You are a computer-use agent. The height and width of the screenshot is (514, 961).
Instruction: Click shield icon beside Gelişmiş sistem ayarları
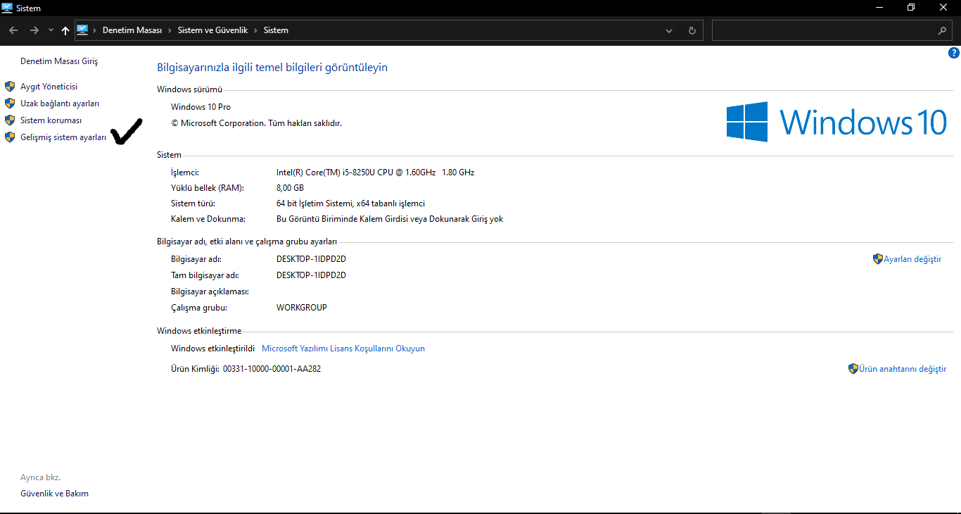click(10, 137)
